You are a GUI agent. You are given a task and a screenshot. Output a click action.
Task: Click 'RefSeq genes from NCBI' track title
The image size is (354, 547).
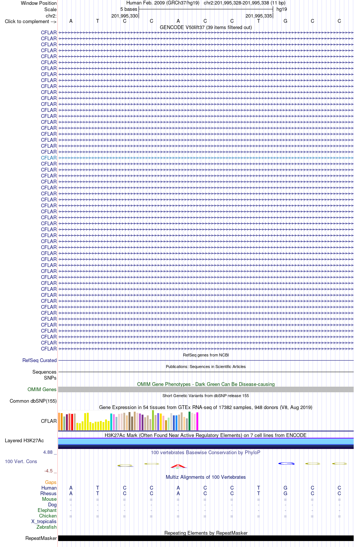click(x=206, y=355)
